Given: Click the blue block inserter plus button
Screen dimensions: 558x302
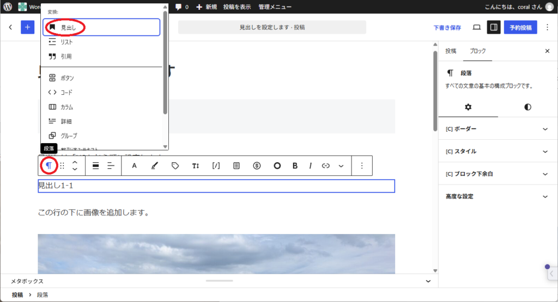Looking at the screenshot, I should [27, 27].
